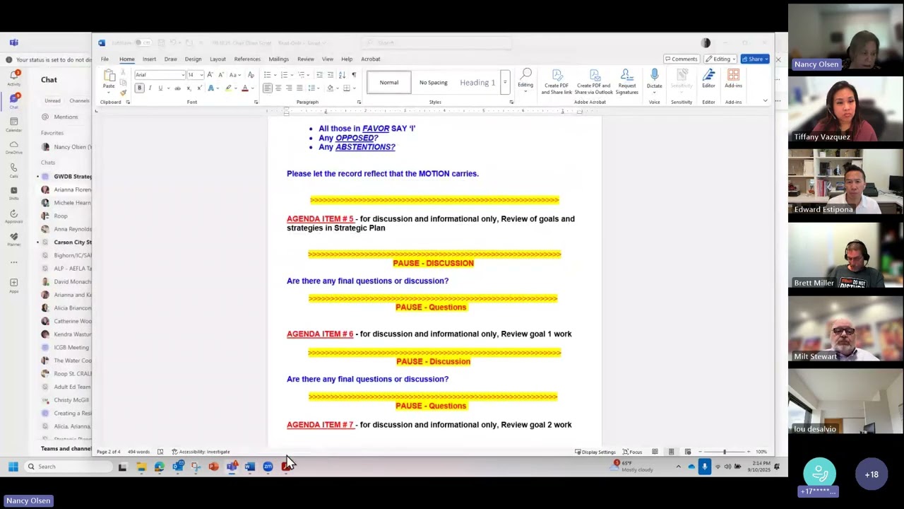Screen dimensions: 904x509
Task: Open Nancy Olsen chat in Teams list
Action: 66,147
